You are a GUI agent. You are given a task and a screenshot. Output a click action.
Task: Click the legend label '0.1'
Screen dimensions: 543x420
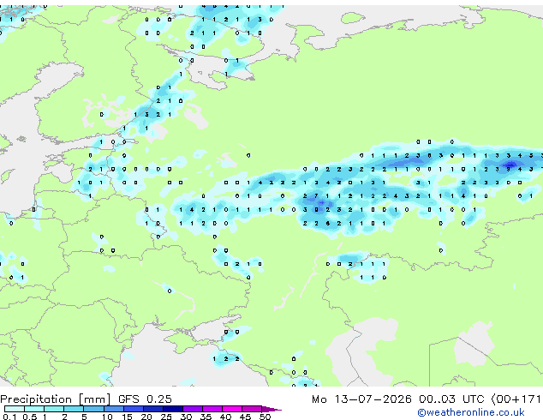click(x=9, y=417)
